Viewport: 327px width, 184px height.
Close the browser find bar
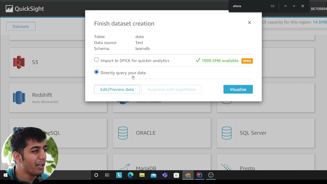coord(302,6)
